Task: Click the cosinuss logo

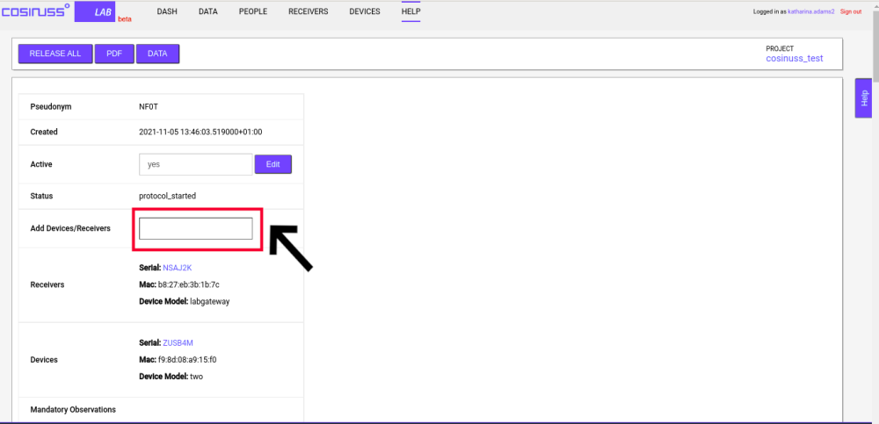Action: point(35,11)
